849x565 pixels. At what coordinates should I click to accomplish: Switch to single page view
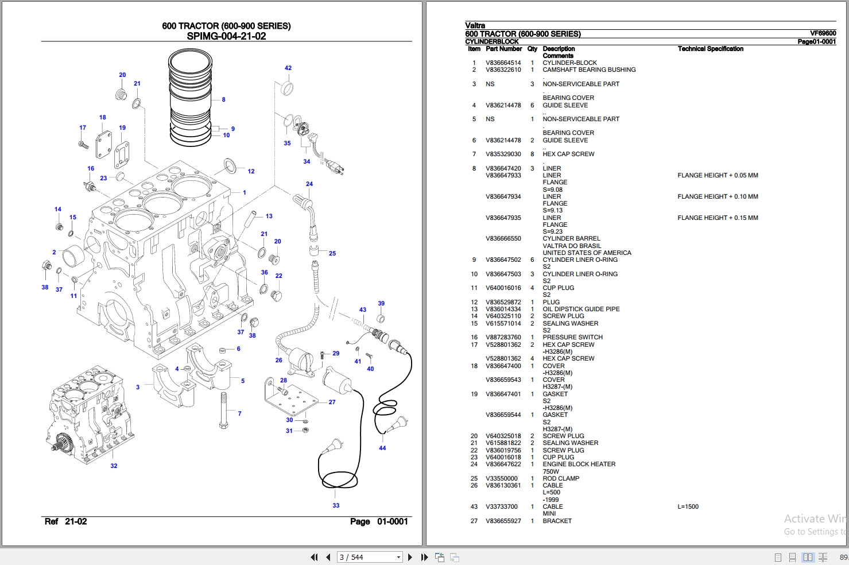click(x=778, y=557)
